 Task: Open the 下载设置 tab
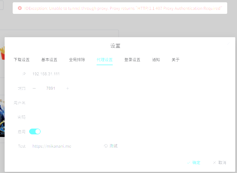coord(22,60)
